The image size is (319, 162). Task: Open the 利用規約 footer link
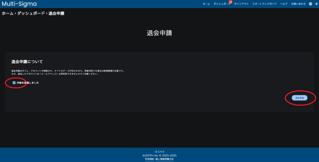[150, 159]
